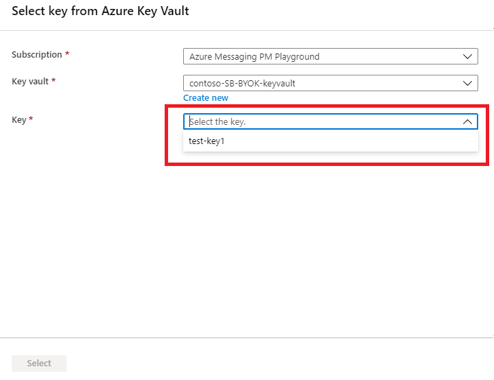
Task: Click the divider line above the Select button
Action: (x=247, y=337)
